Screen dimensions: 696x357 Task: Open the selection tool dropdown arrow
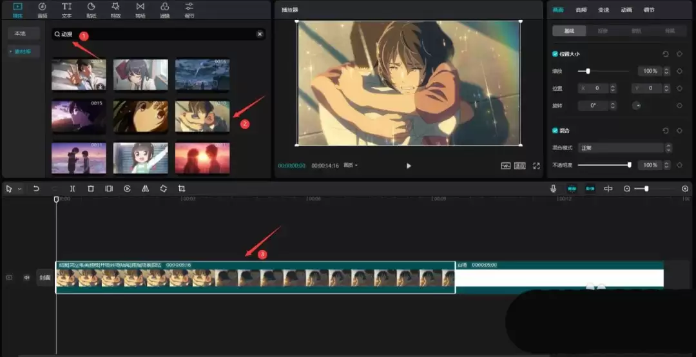click(19, 189)
